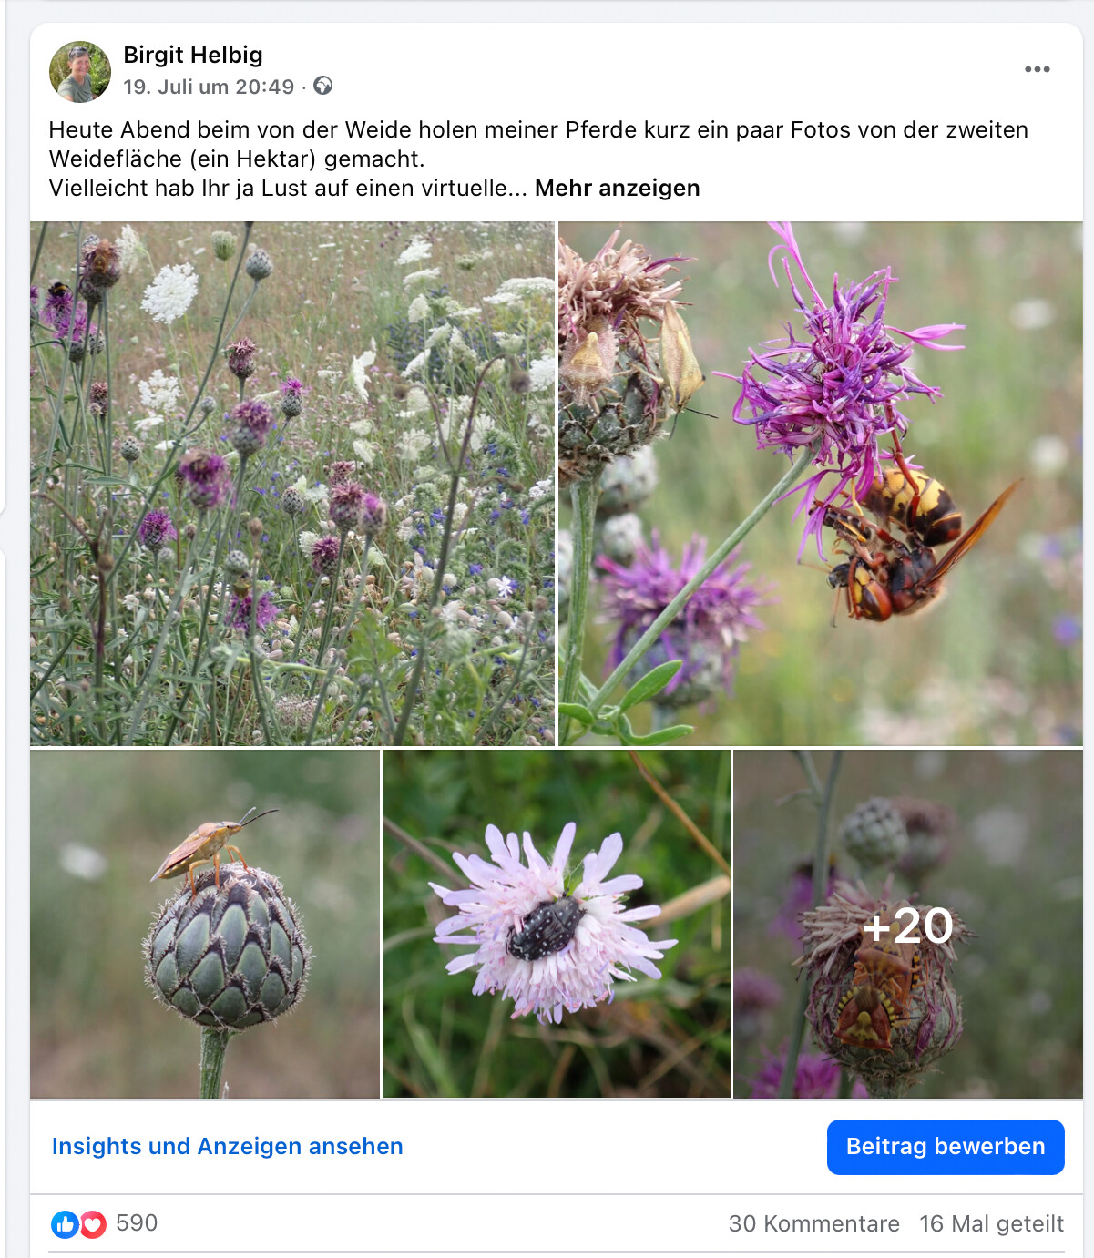Open the wildflower meadow photo
The image size is (1094, 1258).
(x=292, y=484)
